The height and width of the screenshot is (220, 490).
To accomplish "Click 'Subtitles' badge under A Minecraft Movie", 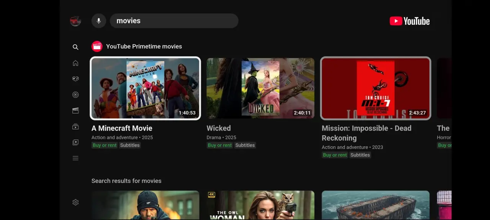I will coord(130,145).
